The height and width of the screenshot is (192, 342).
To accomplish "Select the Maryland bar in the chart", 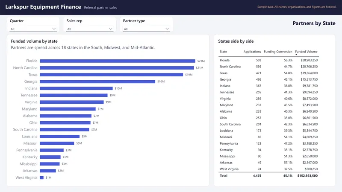I will pos(68,109).
